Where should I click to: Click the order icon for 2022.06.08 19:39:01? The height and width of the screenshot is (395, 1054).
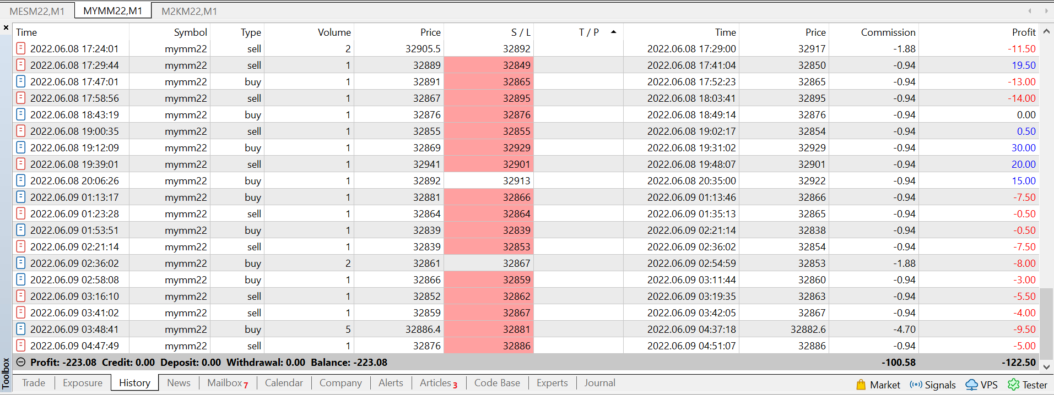[21, 164]
